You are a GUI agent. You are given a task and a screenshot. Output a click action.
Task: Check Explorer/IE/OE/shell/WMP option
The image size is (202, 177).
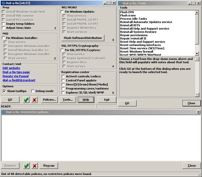click(63, 93)
